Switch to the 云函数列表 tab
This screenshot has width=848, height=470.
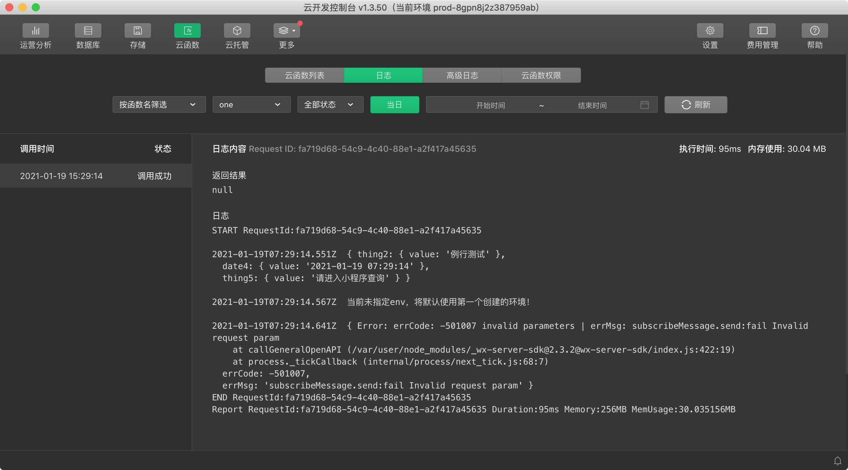[x=304, y=75]
